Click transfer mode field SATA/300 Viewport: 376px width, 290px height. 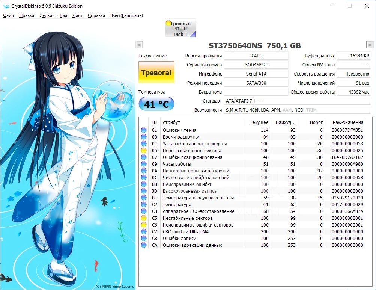(x=256, y=83)
